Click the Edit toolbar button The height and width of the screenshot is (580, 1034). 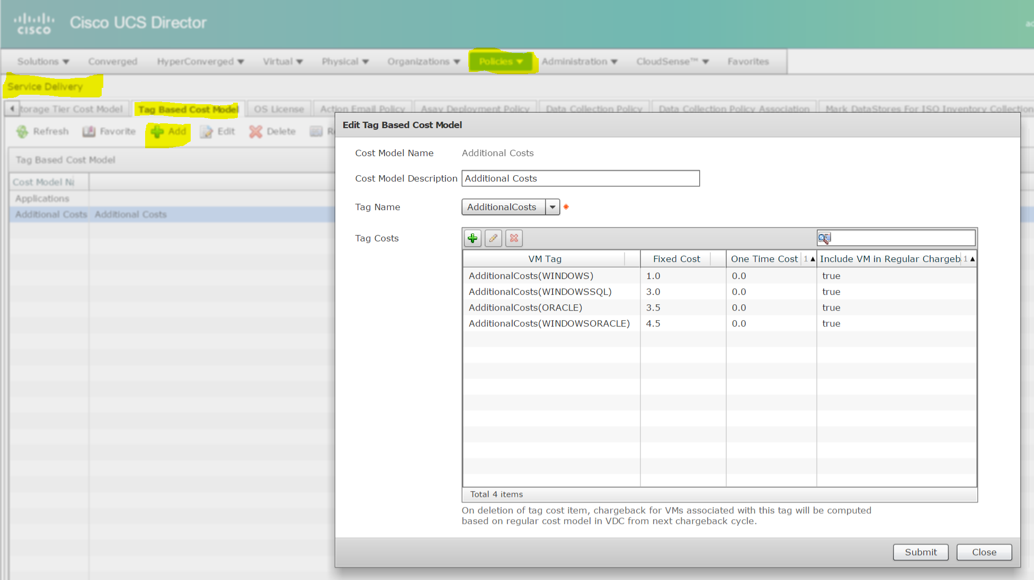217,131
